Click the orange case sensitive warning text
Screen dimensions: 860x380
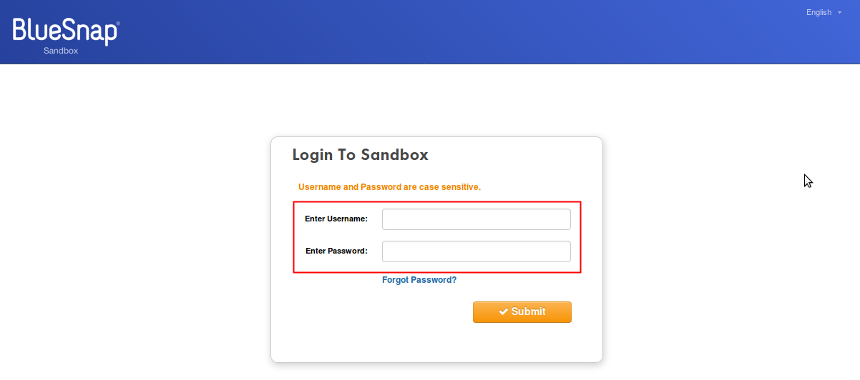tap(389, 187)
